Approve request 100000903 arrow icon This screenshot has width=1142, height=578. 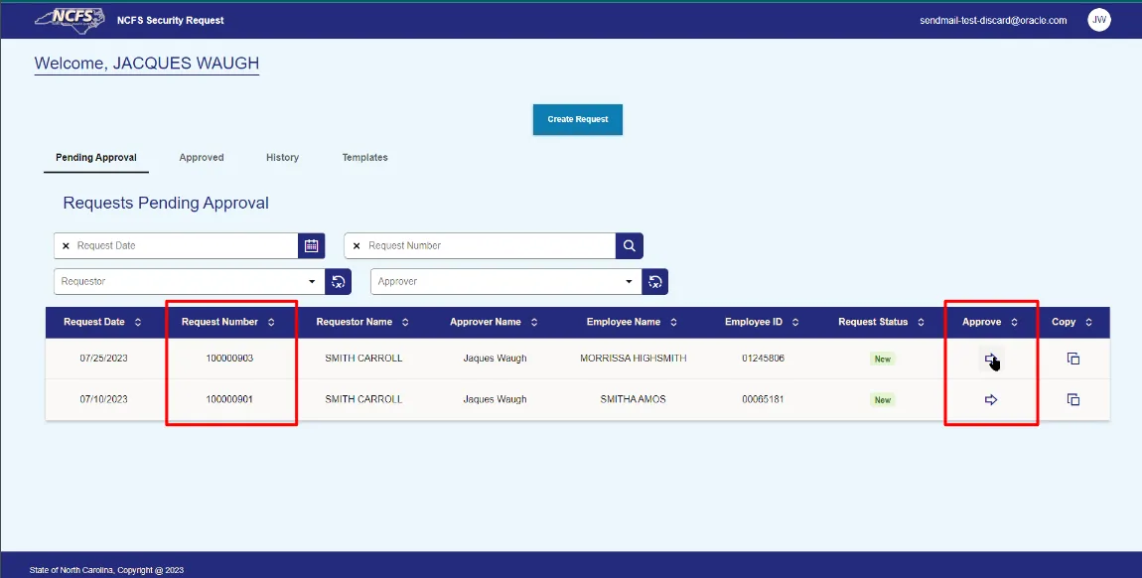tap(990, 359)
